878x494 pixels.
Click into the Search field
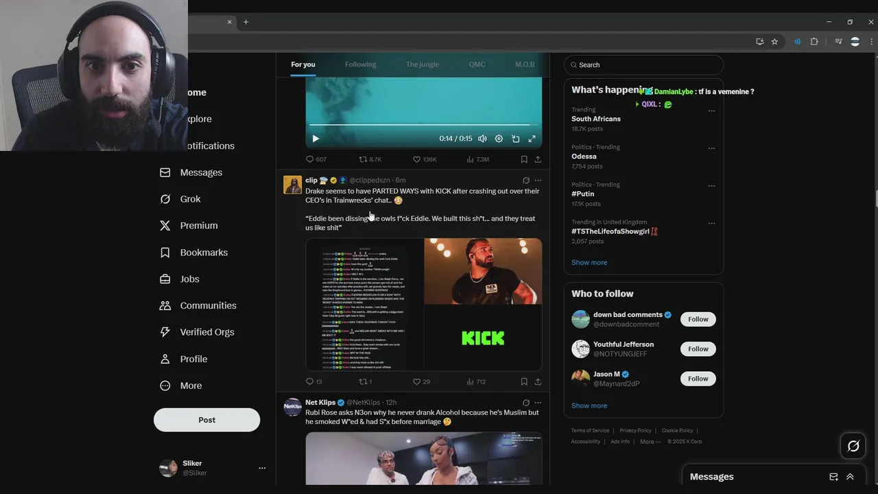tap(643, 64)
